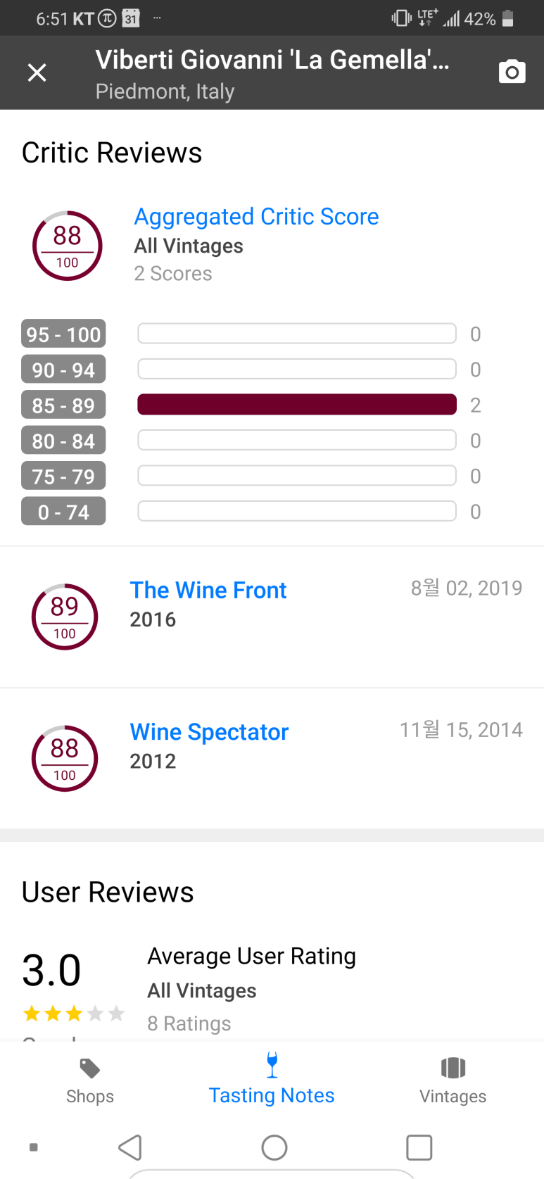This screenshot has height=1179, width=544.
Task: Tap the Android back navigation arrow
Action: [x=130, y=1147]
